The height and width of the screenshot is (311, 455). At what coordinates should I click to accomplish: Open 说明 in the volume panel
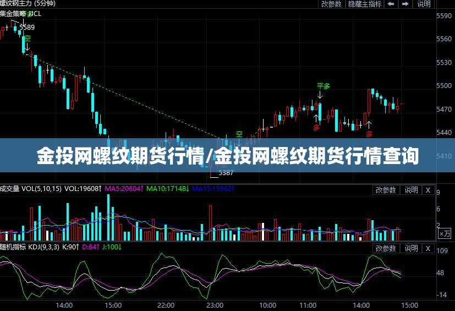(x=411, y=190)
